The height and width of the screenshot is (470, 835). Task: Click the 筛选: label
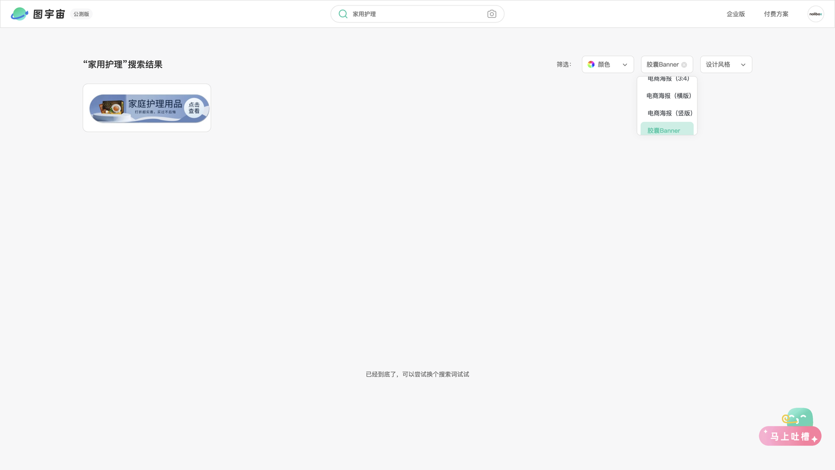[564, 65]
